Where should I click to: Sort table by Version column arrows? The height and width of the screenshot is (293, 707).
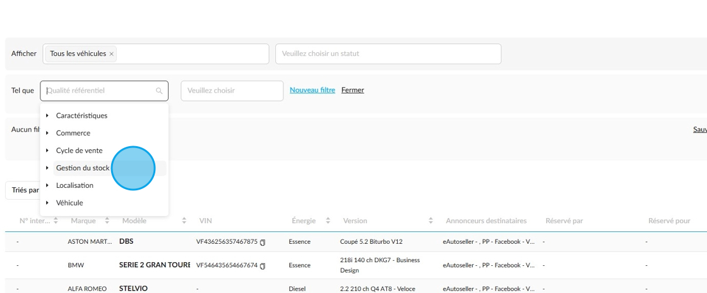(x=431, y=221)
